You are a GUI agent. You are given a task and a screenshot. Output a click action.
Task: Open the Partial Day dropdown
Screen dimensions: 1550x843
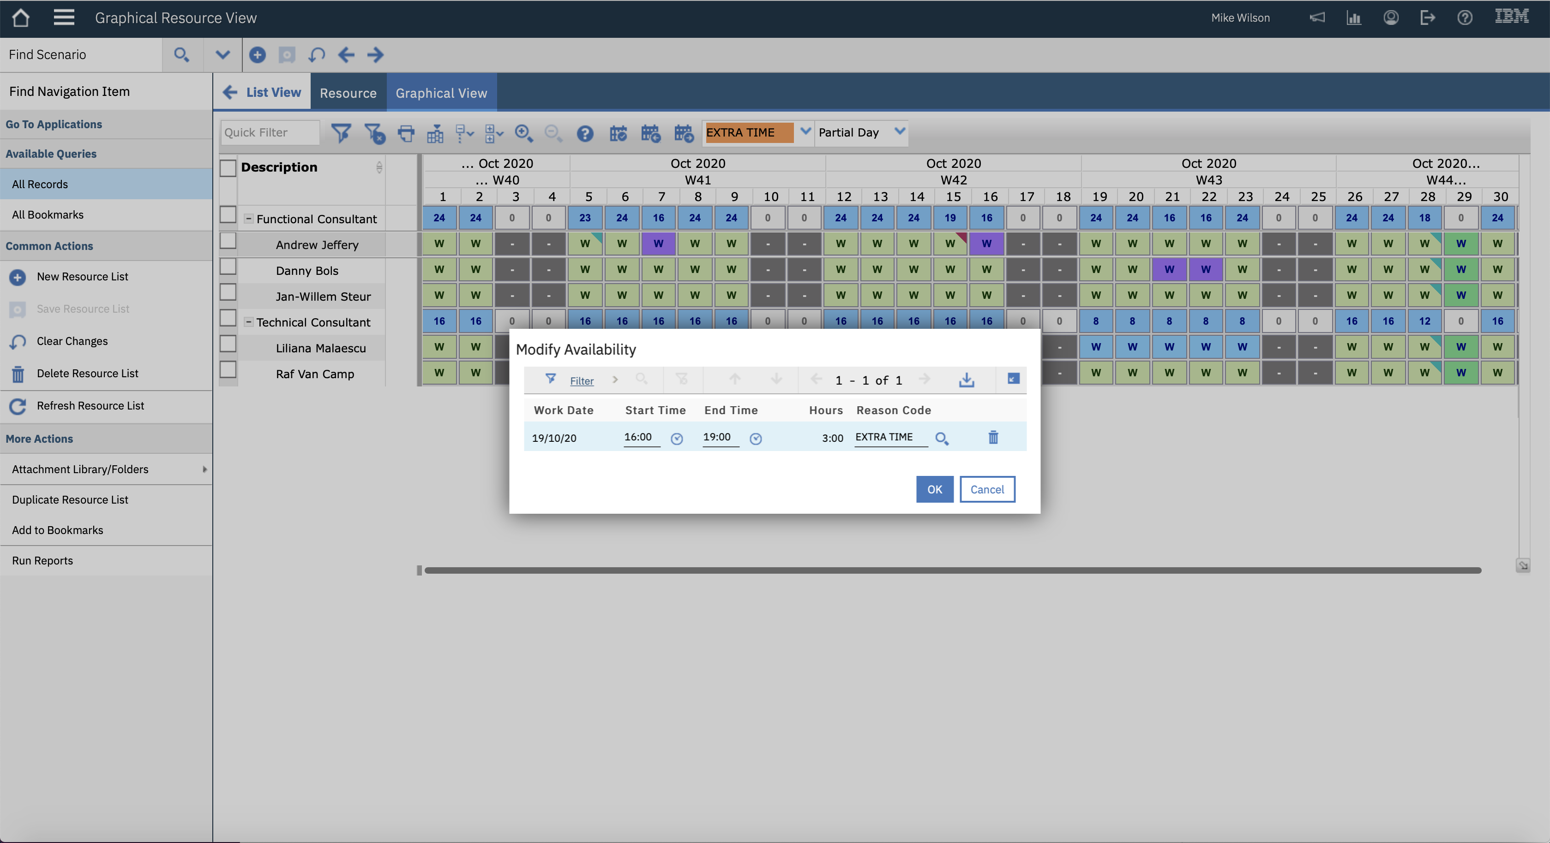coord(899,132)
